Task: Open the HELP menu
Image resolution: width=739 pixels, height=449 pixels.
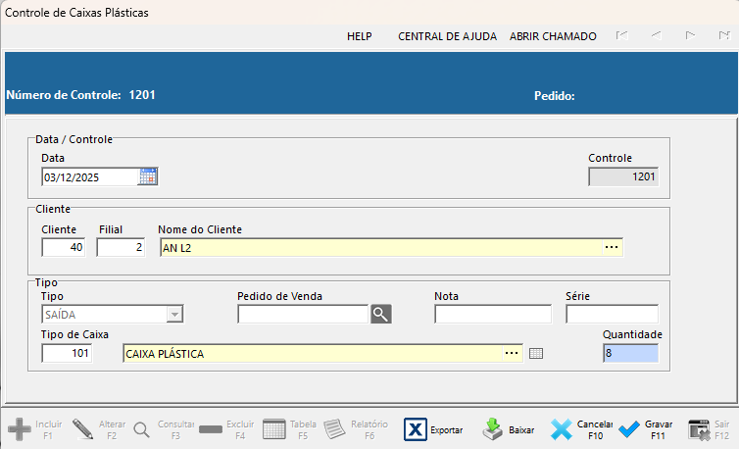Action: (360, 36)
